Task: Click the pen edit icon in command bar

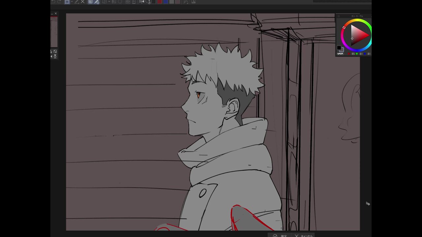Action: coord(77,2)
